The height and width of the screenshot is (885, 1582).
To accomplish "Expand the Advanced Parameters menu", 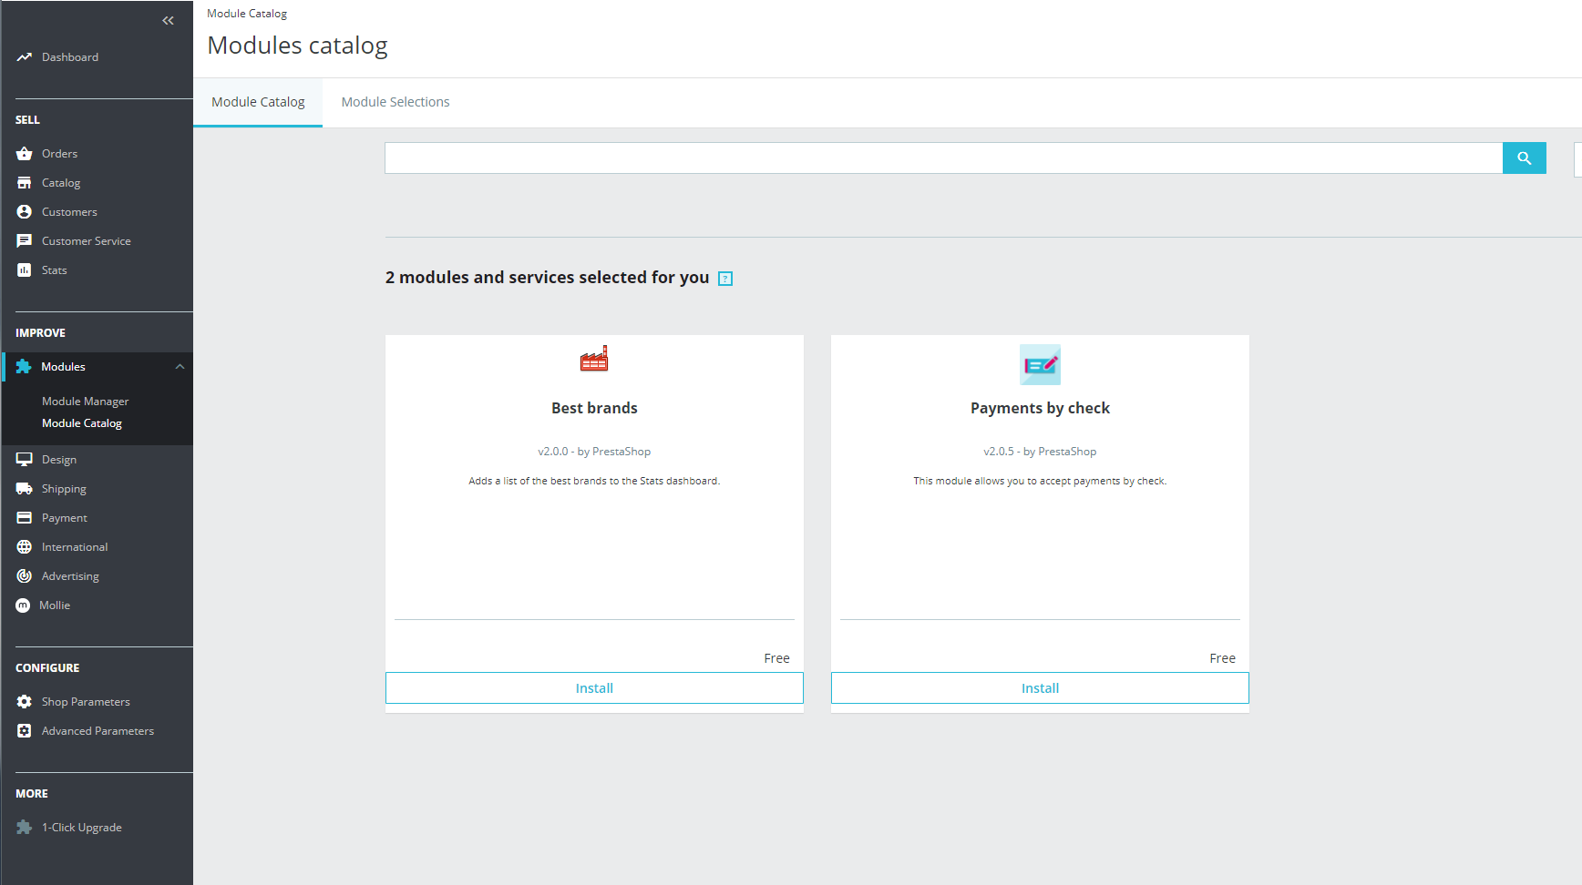I will [98, 731].
